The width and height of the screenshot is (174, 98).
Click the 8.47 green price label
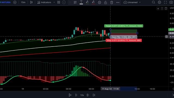(x=171, y=30)
